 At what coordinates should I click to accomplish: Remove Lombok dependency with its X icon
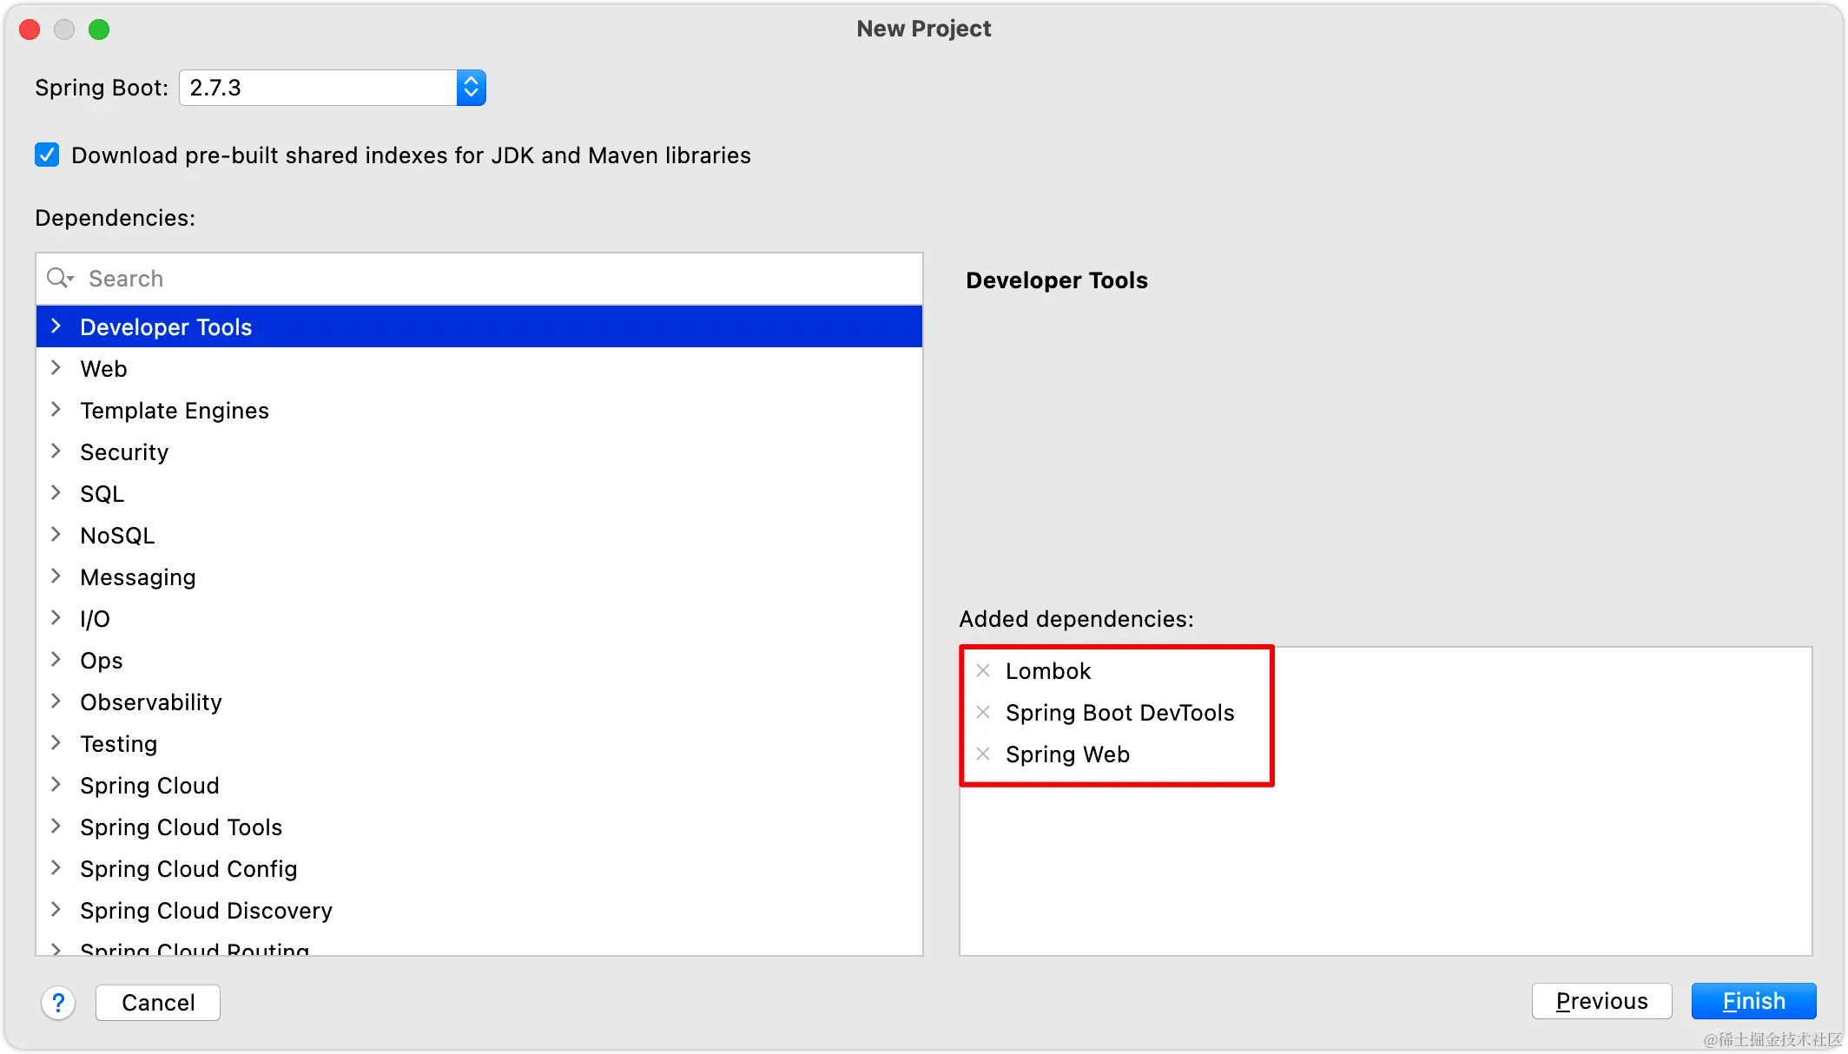[x=983, y=670]
